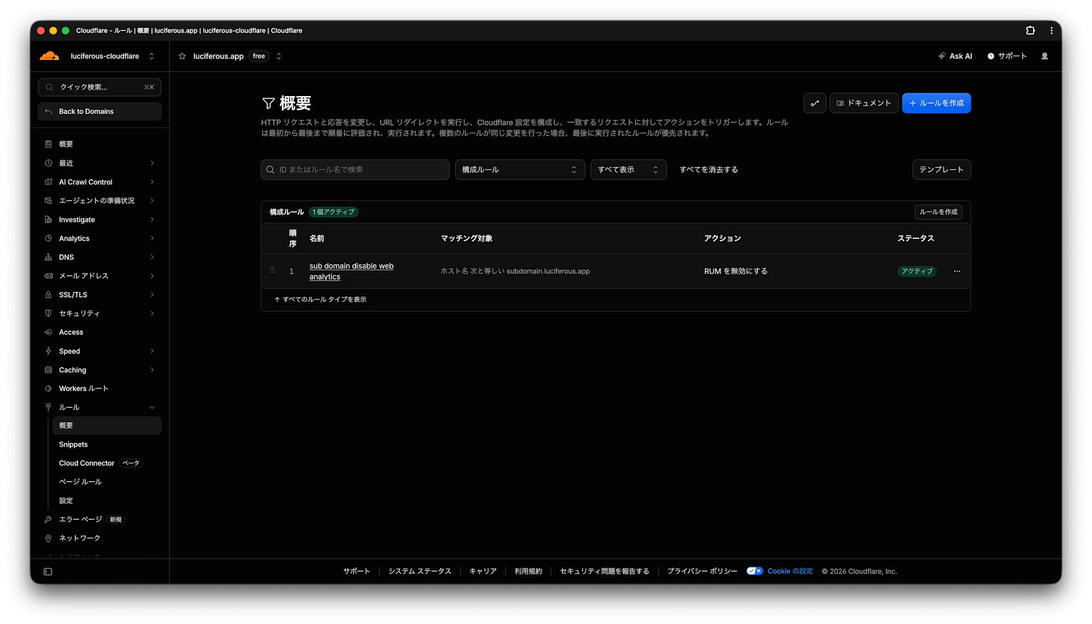This screenshot has width=1092, height=624.
Task: Click セキュリティ問題を報告する footer link
Action: 605,571
